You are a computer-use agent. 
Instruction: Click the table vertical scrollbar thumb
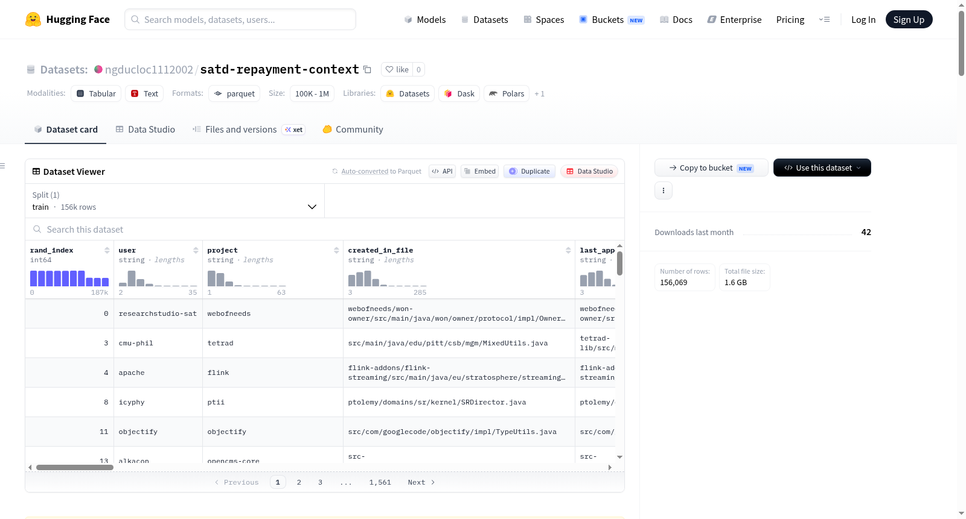click(619, 263)
